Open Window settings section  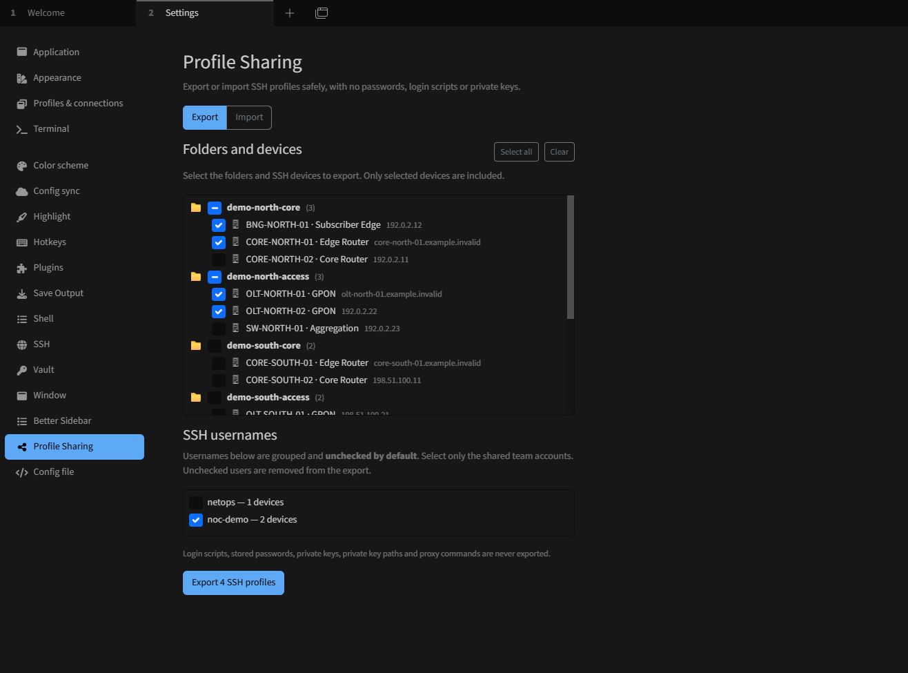(x=75, y=395)
